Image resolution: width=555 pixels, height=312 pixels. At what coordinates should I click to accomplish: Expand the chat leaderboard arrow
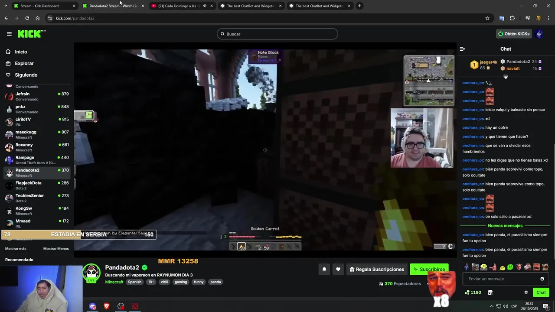pos(506,77)
